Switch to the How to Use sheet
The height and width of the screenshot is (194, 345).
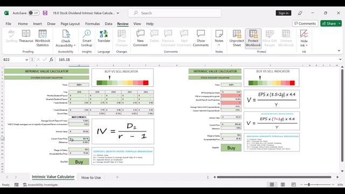[x=91, y=177]
